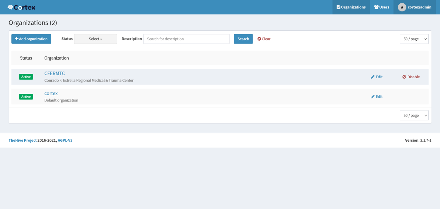Open the Users nav item
The image size is (440, 209).
click(x=382, y=7)
